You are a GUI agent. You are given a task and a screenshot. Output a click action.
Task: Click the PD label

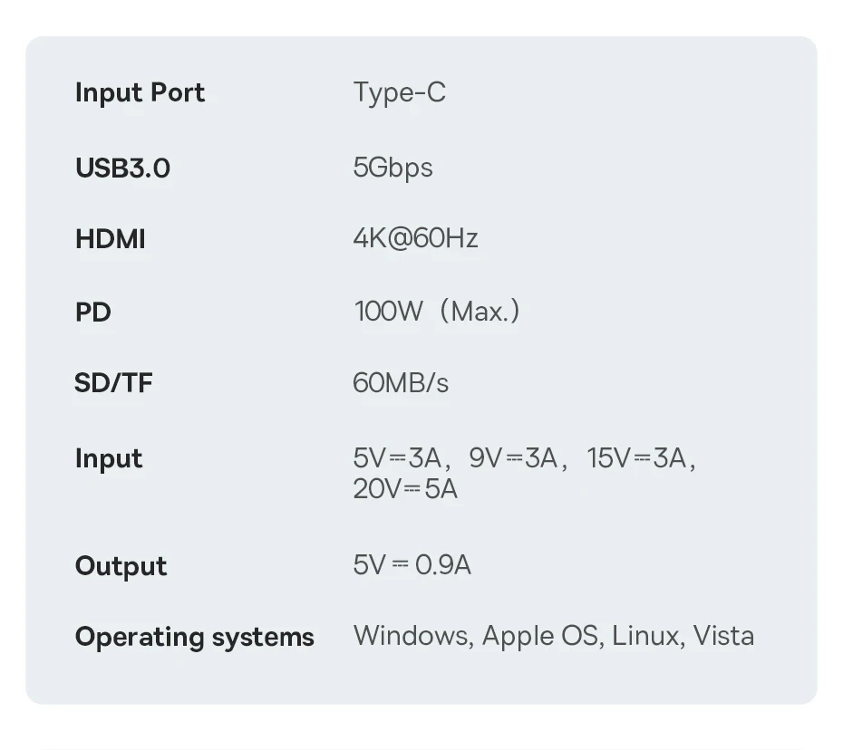point(92,312)
